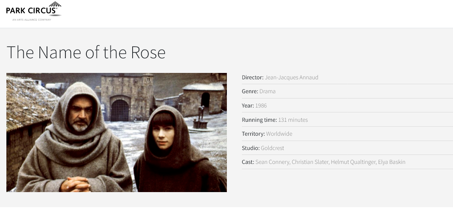Image resolution: width=453 pixels, height=209 pixels.
Task: Open the film still image of hooded monks
Action: [x=116, y=132]
